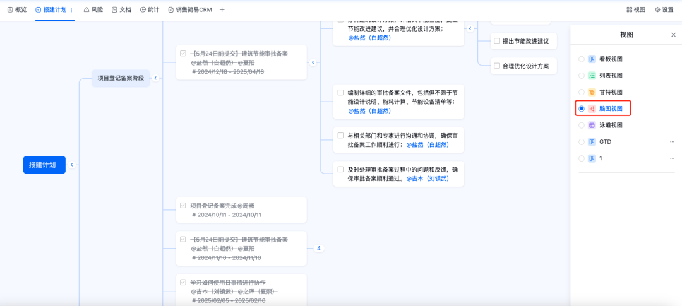Close the 视图 side panel
Screen dimensions: 682x306
673,35
